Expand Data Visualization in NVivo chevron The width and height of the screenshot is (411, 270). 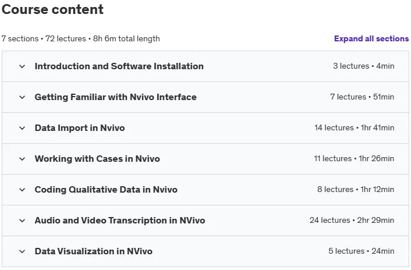tap(22, 251)
